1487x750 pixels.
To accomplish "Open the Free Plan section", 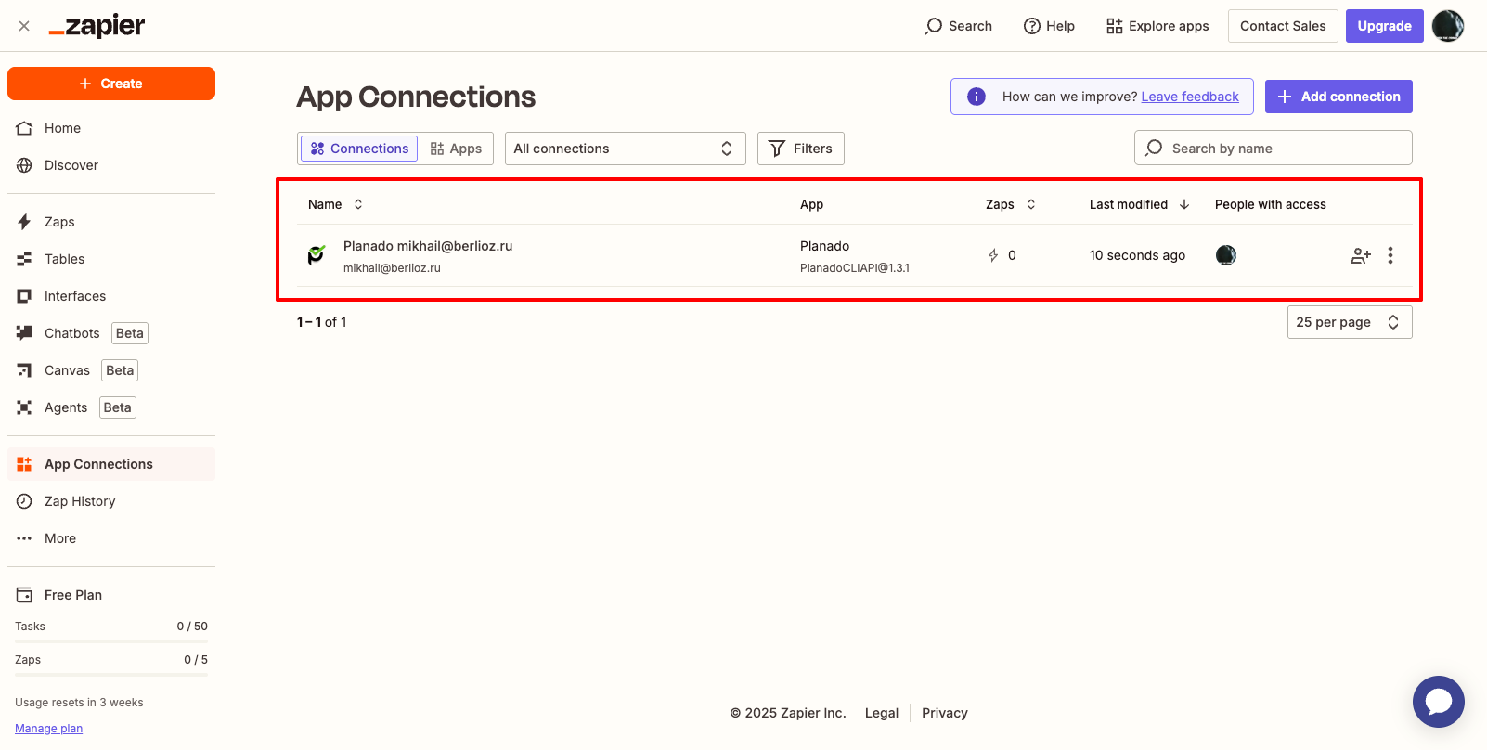I will pos(111,595).
